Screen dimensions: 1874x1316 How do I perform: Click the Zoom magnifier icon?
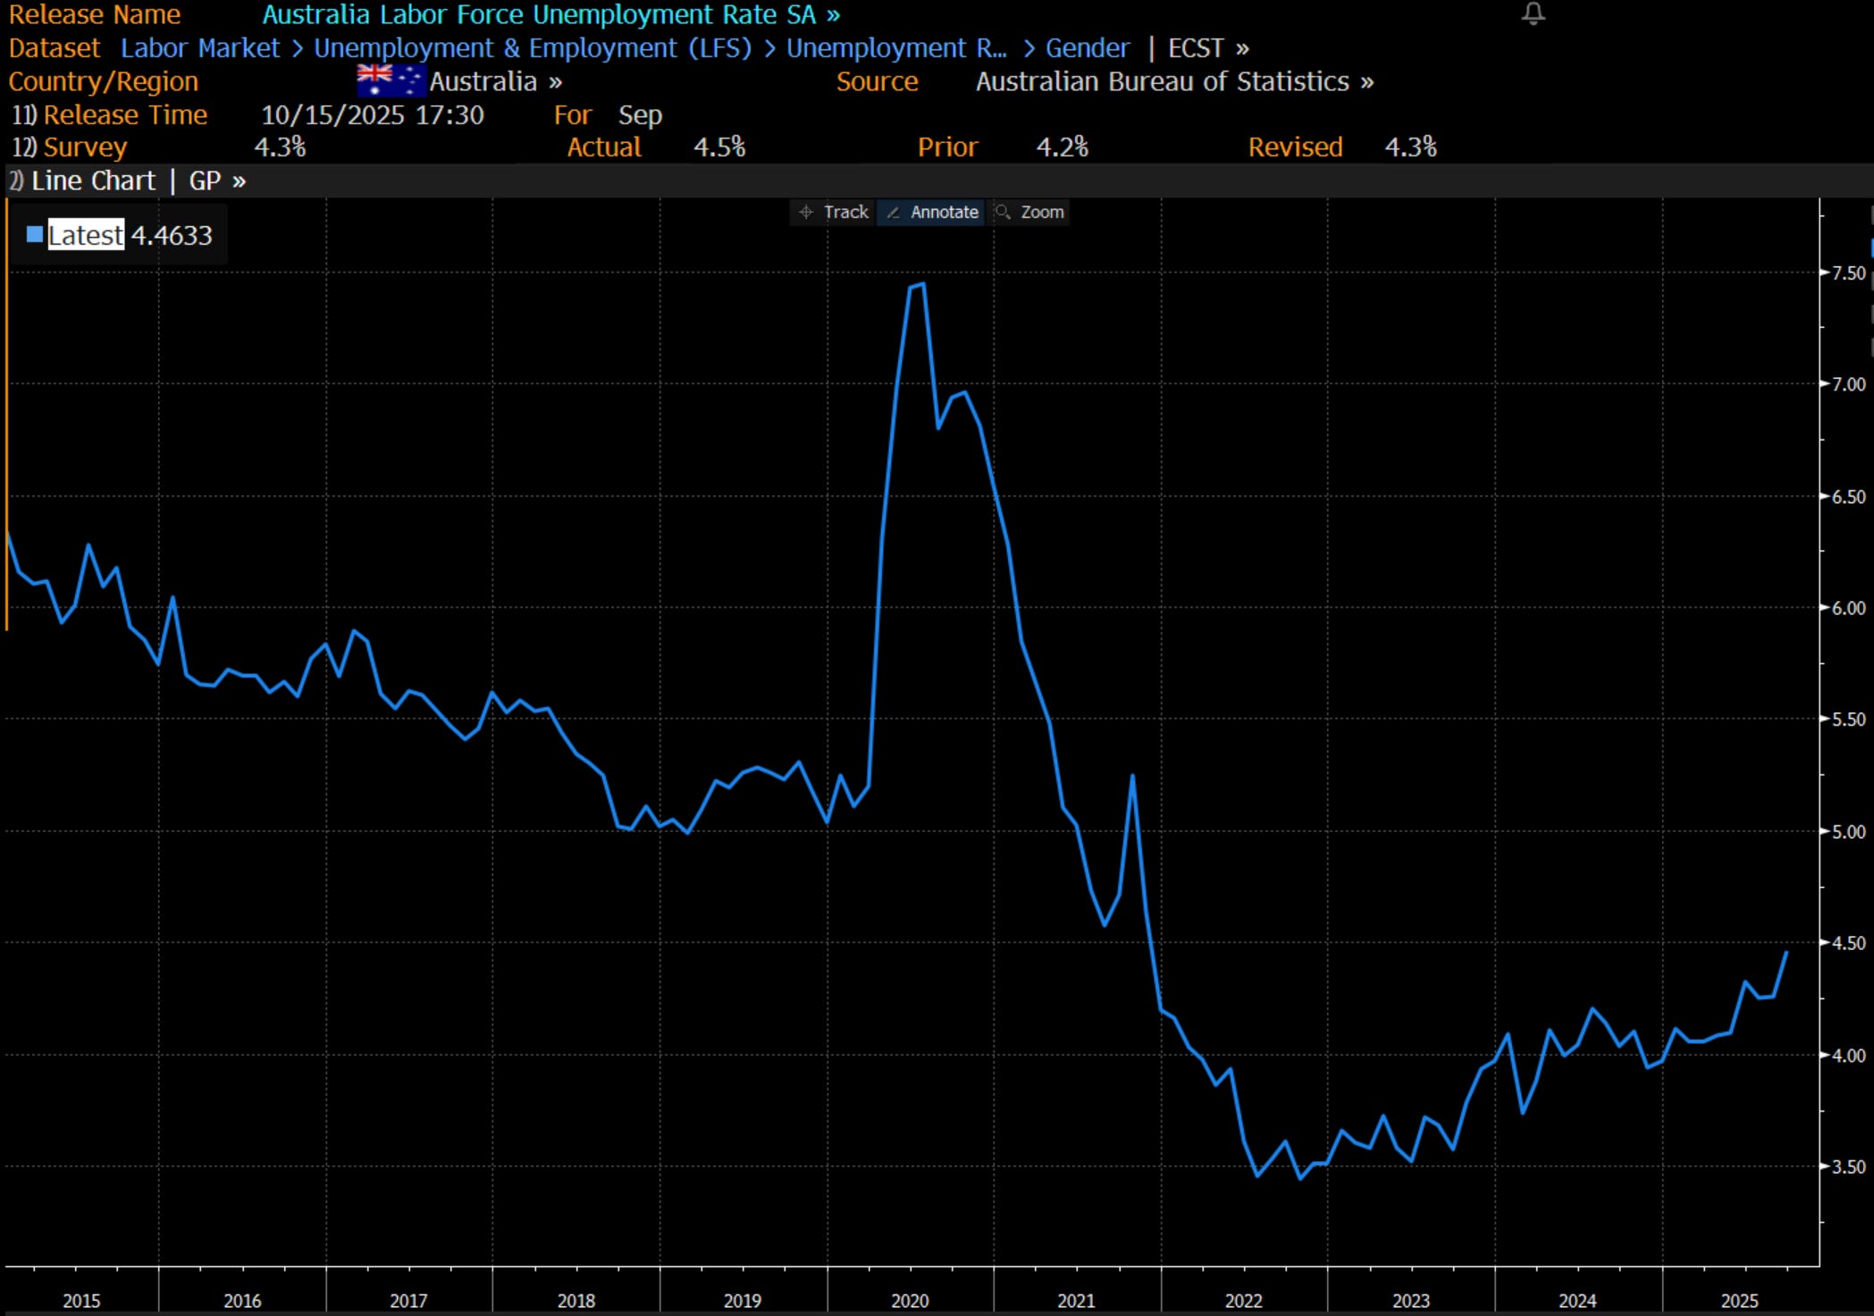click(1004, 212)
